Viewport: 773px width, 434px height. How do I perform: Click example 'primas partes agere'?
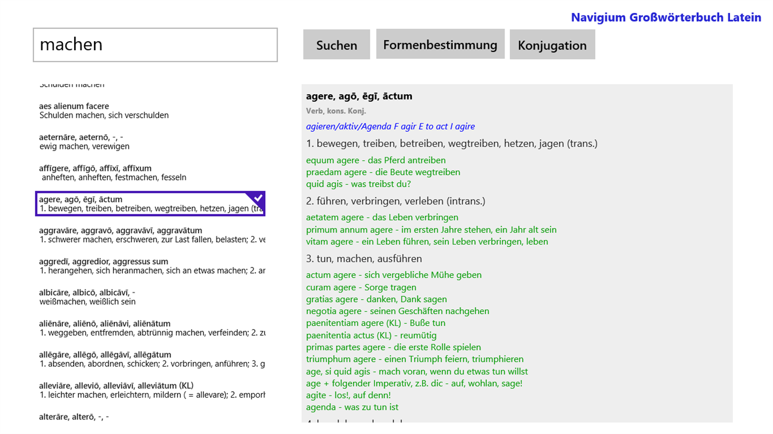[x=393, y=347]
